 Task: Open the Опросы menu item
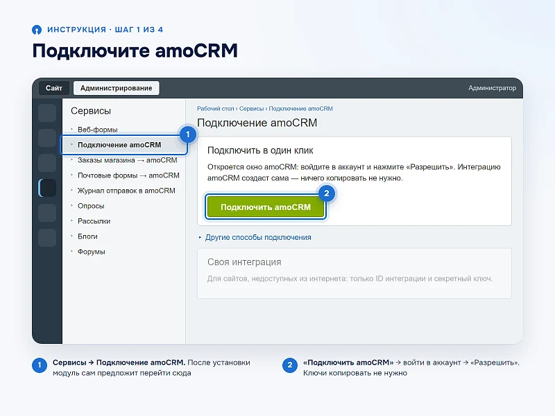[x=91, y=205]
